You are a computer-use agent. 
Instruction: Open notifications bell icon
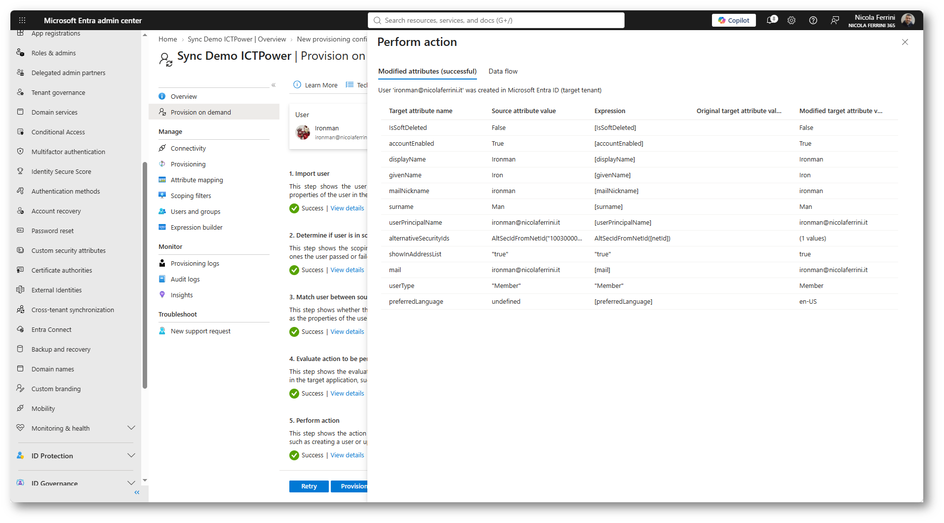point(771,20)
